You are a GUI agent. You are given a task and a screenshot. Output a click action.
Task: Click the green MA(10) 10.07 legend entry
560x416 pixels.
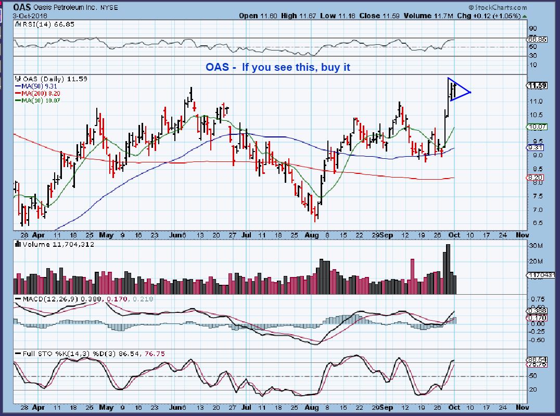click(37, 100)
